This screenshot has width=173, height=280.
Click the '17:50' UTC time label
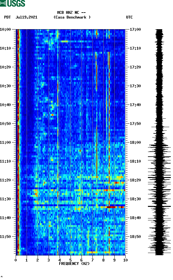(135, 124)
